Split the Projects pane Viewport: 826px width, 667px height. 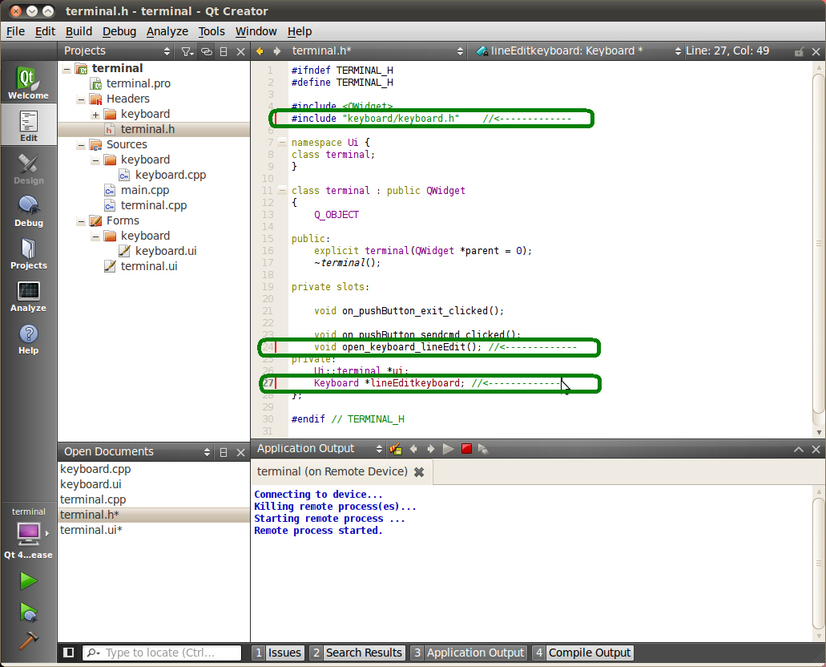tap(224, 51)
